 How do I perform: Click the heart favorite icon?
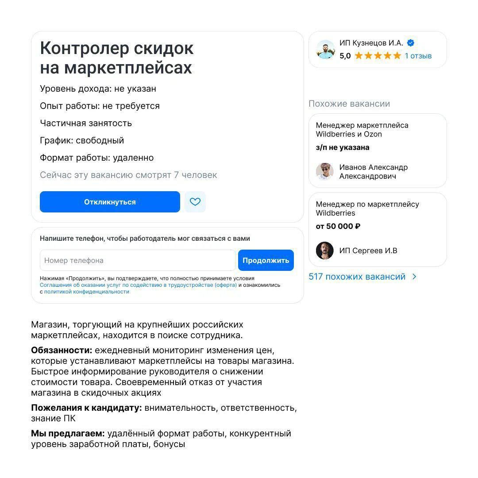195,202
